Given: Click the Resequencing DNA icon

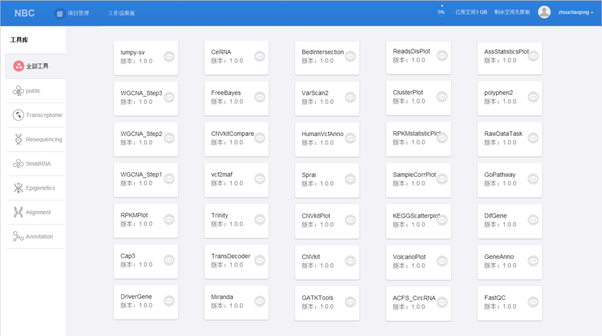Looking at the screenshot, I should tap(18, 139).
